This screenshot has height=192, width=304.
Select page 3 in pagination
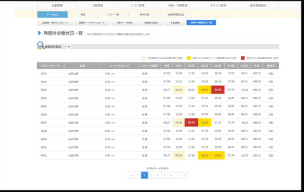(158, 175)
